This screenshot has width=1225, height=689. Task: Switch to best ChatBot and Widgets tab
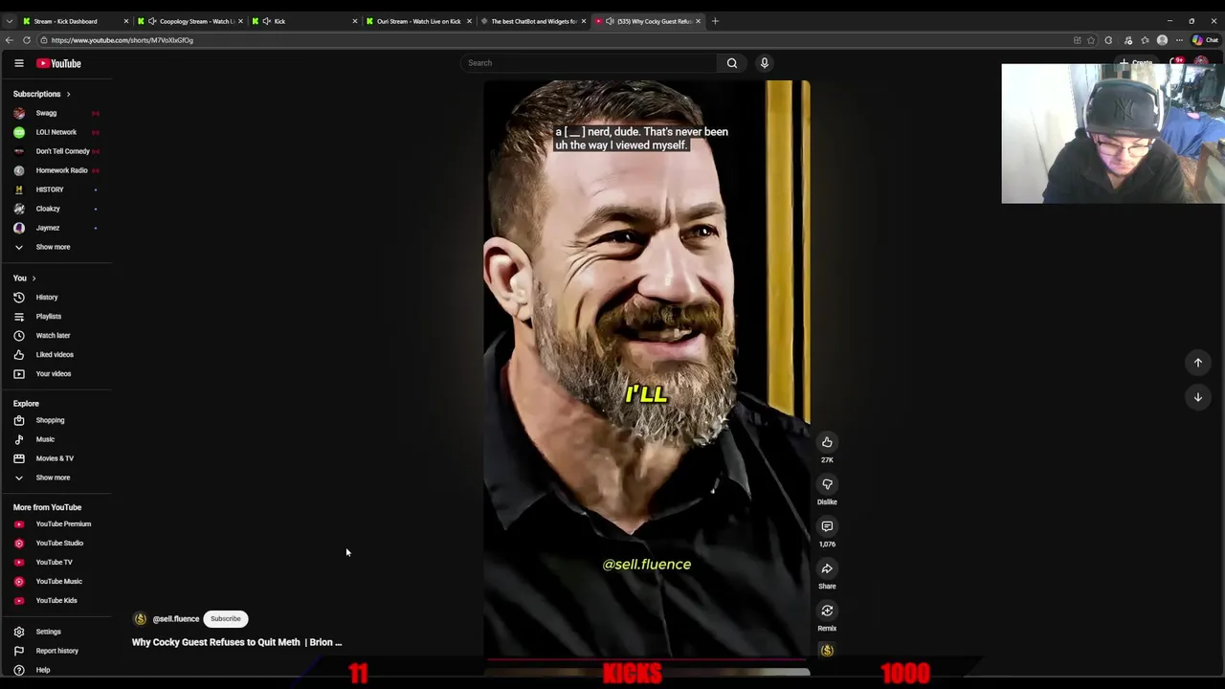(x=531, y=21)
